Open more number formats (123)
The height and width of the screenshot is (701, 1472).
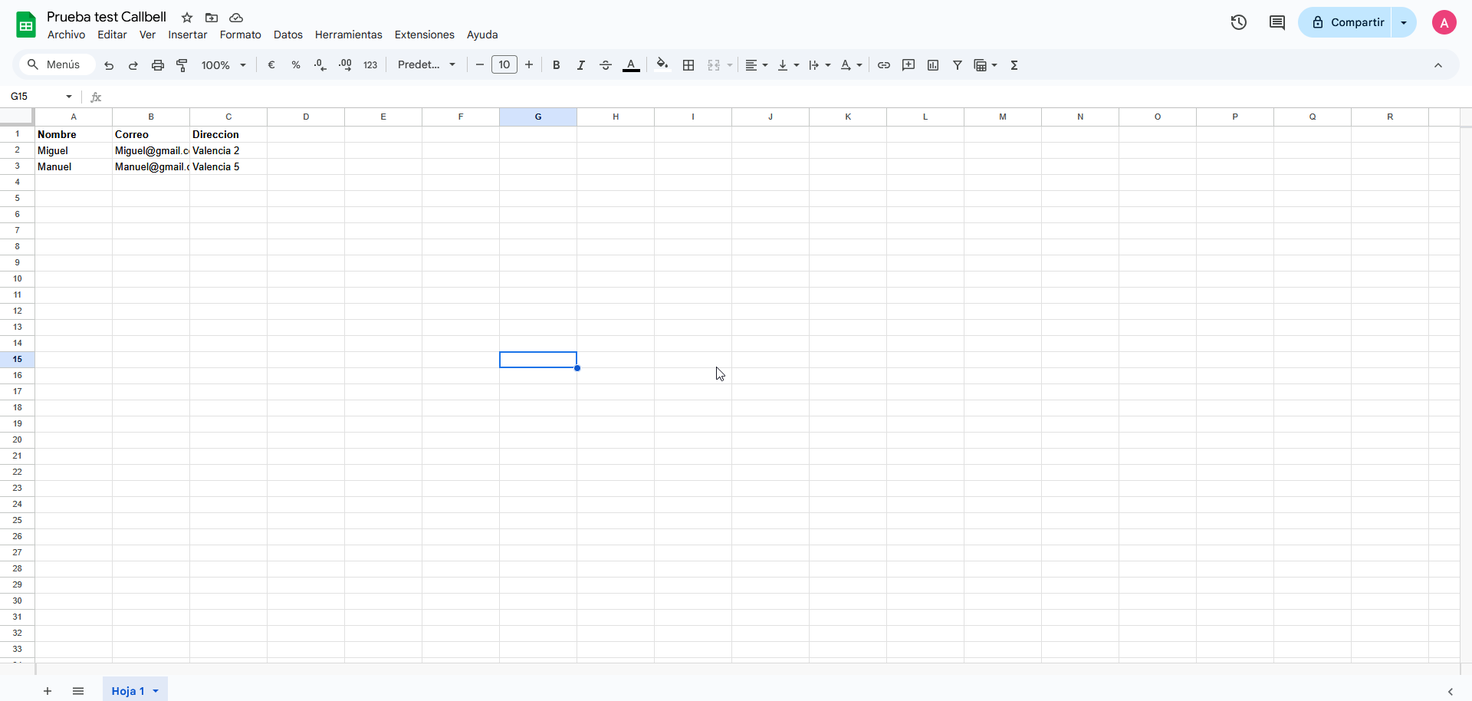coord(370,65)
